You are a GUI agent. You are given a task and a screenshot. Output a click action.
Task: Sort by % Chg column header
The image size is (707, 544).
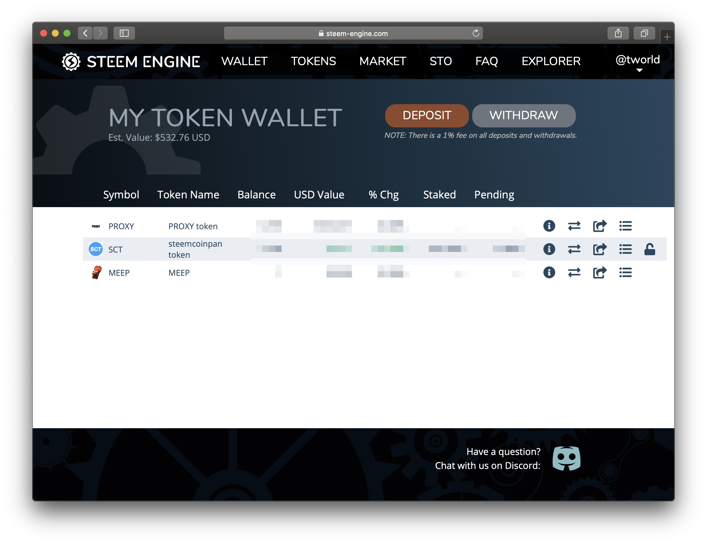pyautogui.click(x=383, y=195)
